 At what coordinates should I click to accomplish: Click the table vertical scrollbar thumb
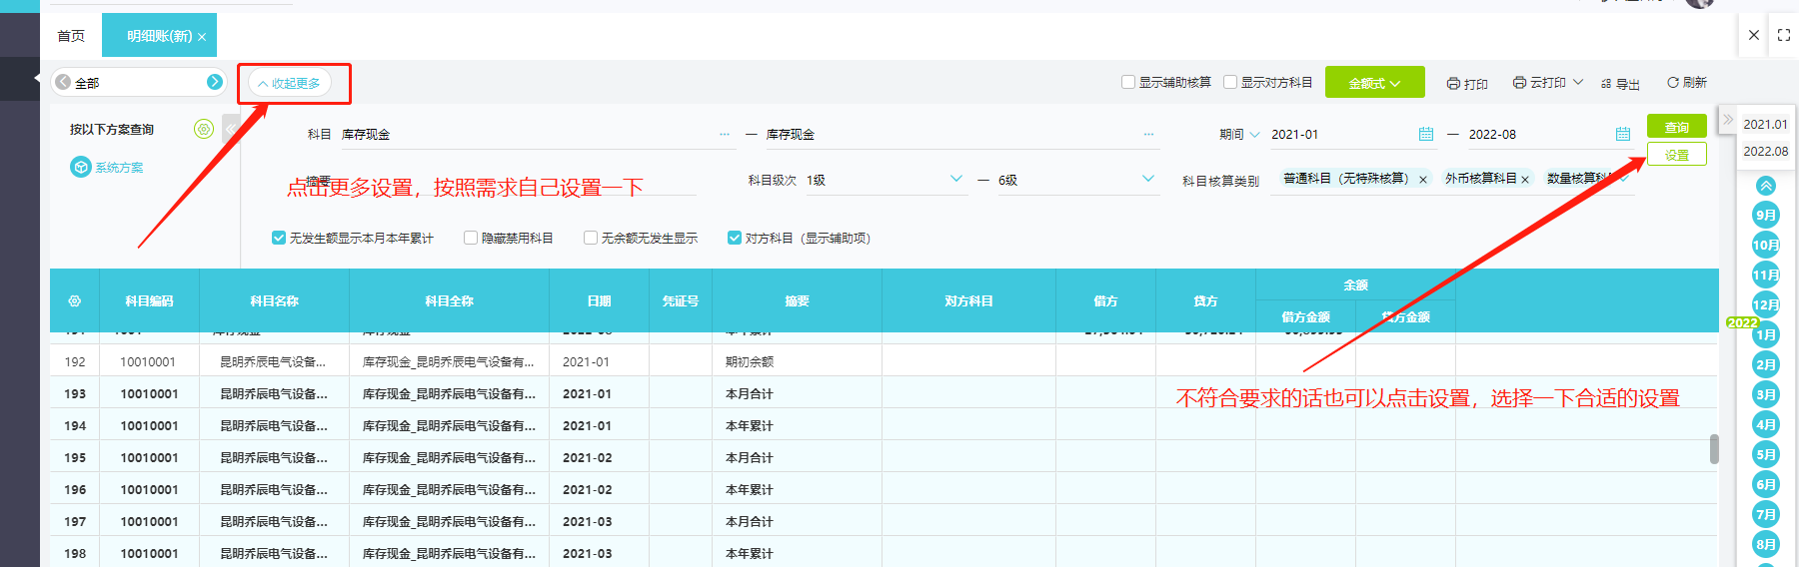click(x=1714, y=449)
